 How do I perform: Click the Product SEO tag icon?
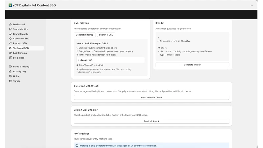click(x=10, y=43)
